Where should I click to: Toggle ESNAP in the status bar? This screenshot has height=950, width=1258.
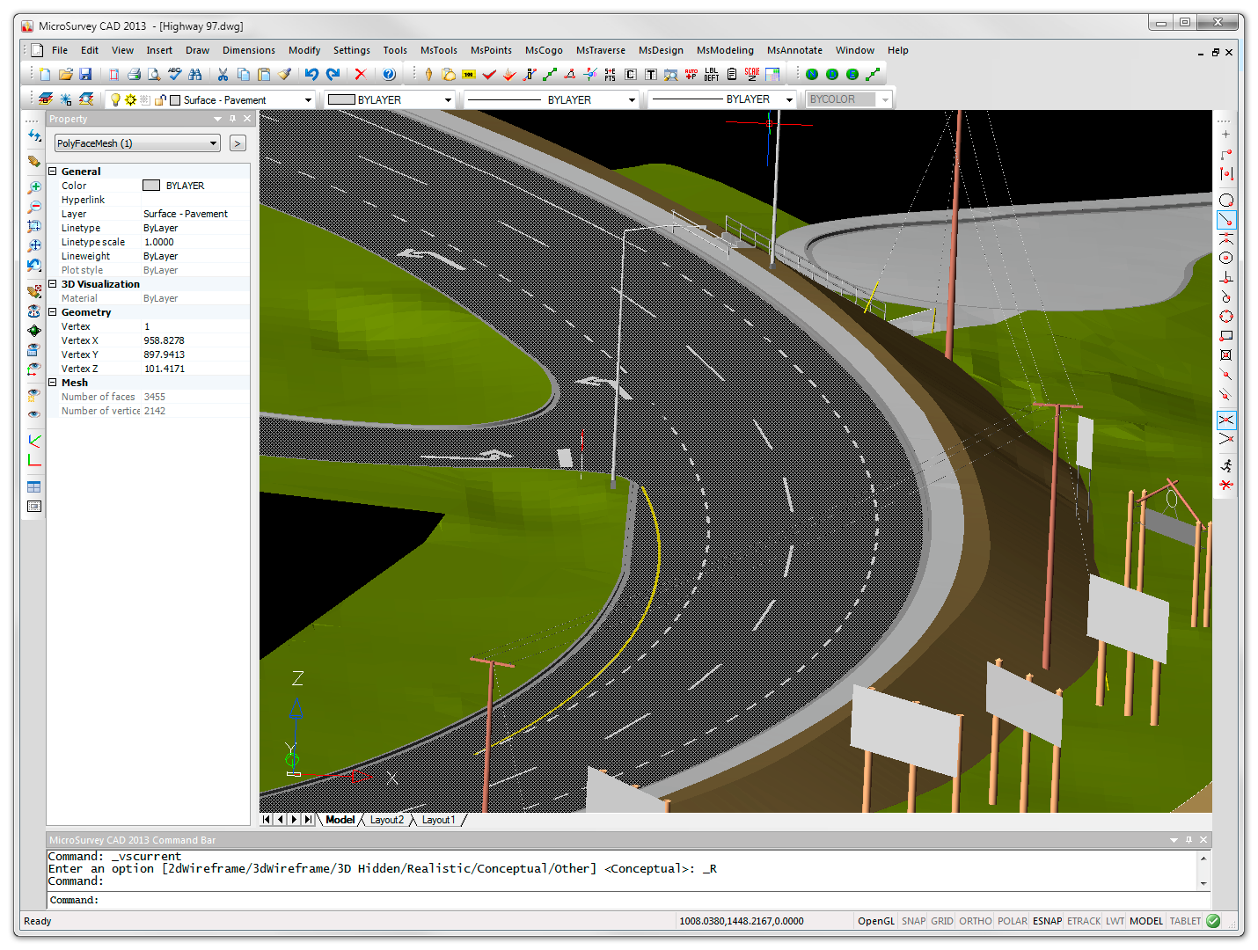1047,921
